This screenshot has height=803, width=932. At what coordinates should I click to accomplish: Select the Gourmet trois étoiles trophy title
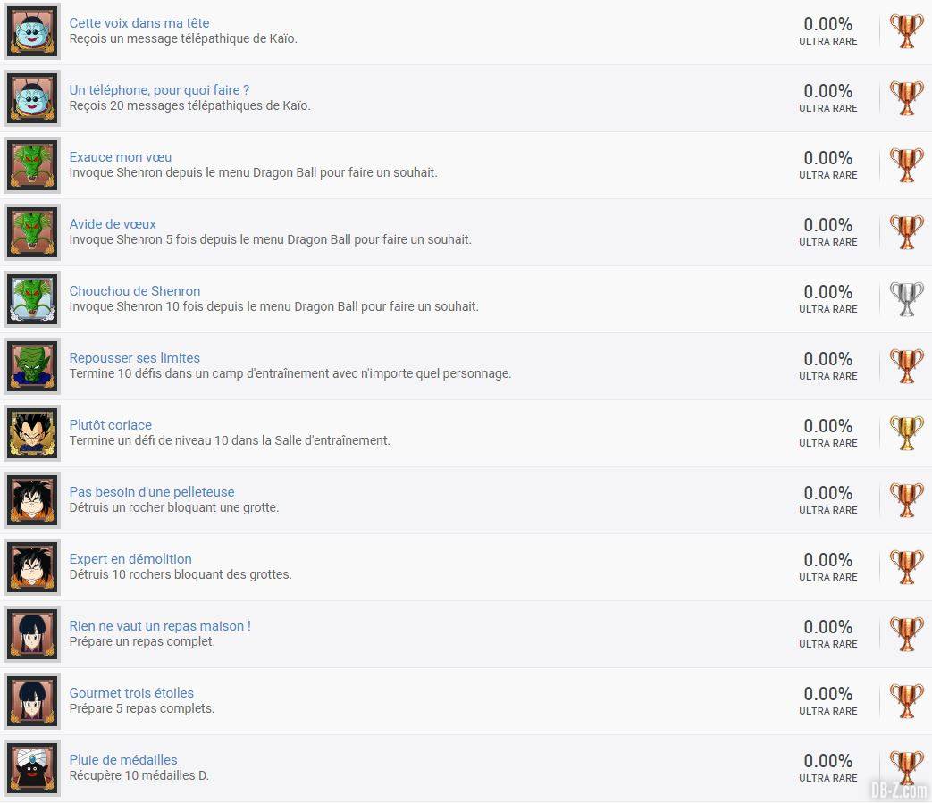131,693
